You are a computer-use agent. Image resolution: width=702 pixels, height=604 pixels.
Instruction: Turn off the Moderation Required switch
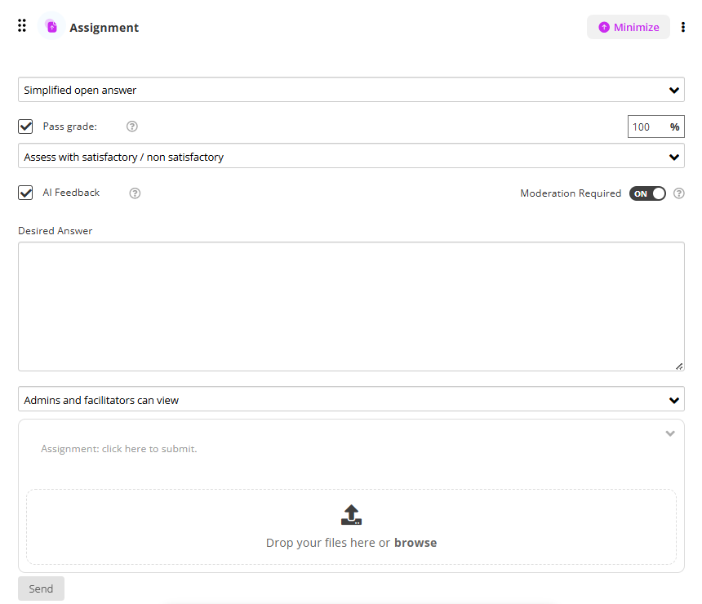click(x=647, y=193)
